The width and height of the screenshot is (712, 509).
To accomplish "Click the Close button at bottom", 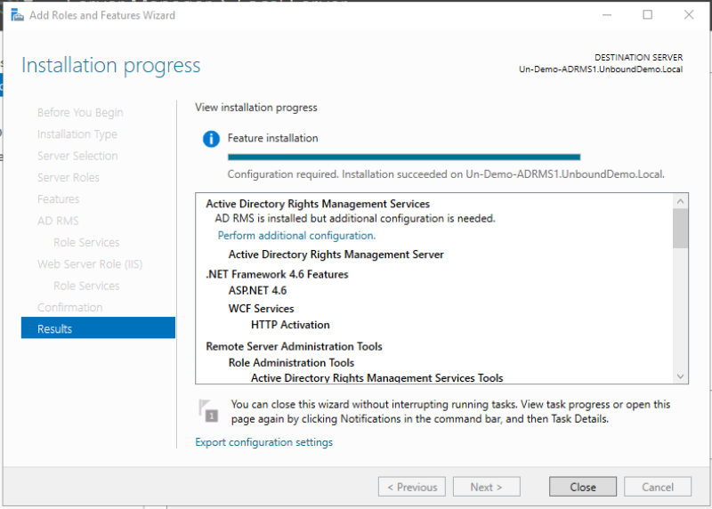I will click(583, 487).
